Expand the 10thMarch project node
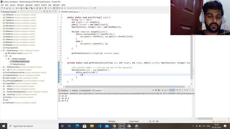The height and width of the screenshot is (129, 230). point(1,15)
